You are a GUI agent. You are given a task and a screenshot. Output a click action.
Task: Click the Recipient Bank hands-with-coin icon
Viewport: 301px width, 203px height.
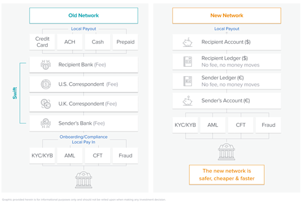(x=46, y=65)
